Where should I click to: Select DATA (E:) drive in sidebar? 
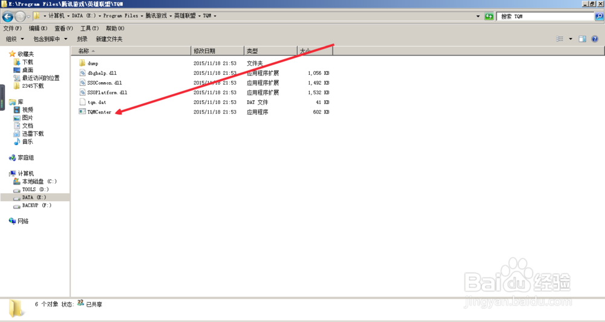coord(35,197)
